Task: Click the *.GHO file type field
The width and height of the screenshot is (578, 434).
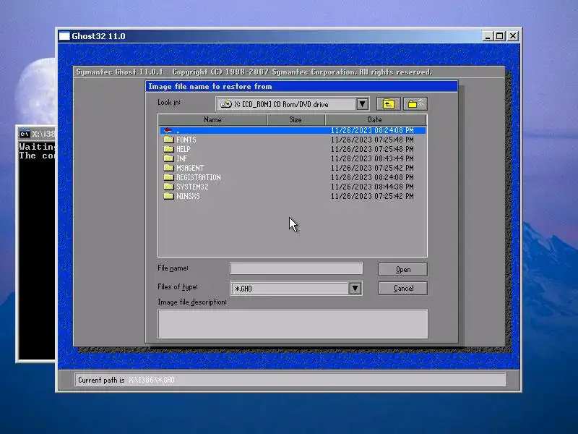Action: pos(290,288)
